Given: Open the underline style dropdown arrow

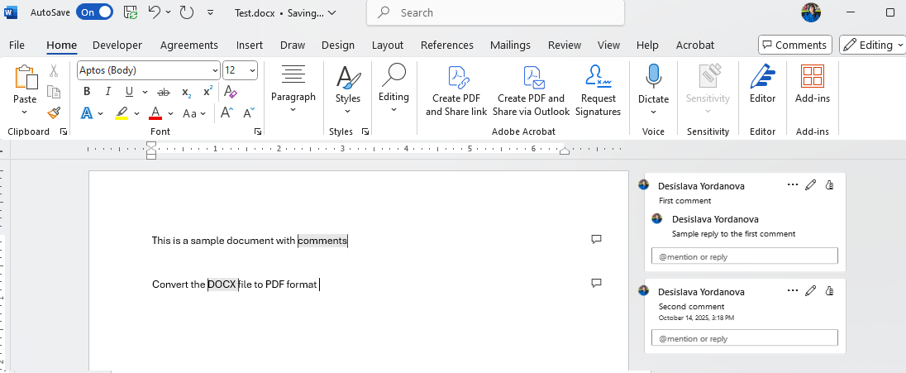Looking at the screenshot, I should [145, 92].
